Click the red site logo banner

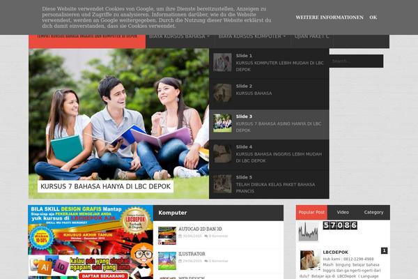(x=87, y=41)
